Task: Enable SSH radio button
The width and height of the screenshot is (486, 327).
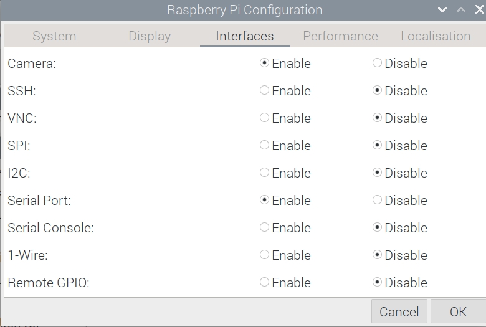Action: tap(265, 90)
